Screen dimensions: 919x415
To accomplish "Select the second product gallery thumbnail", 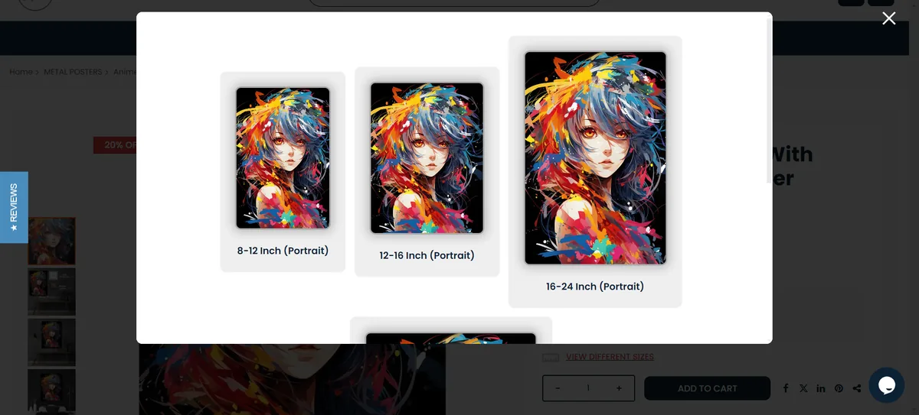I will (52, 291).
